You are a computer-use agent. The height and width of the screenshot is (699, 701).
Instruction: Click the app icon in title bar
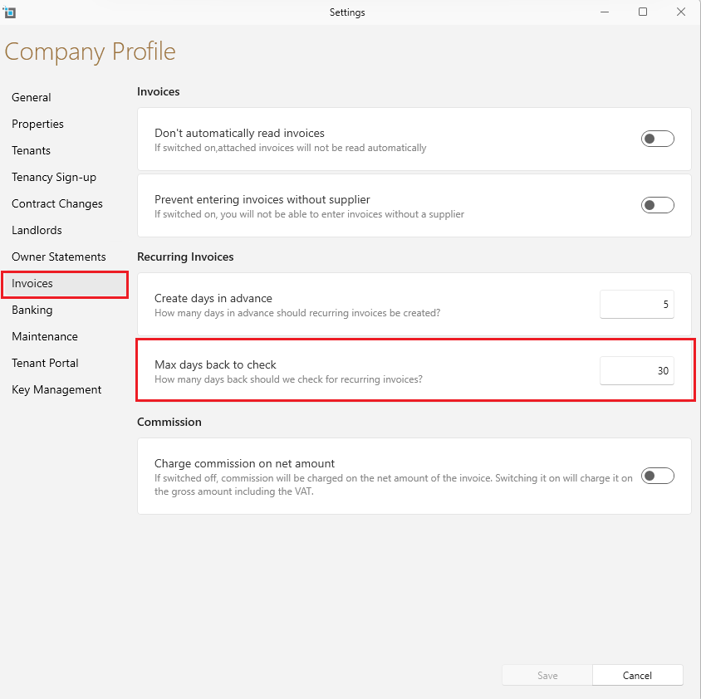tap(9, 12)
